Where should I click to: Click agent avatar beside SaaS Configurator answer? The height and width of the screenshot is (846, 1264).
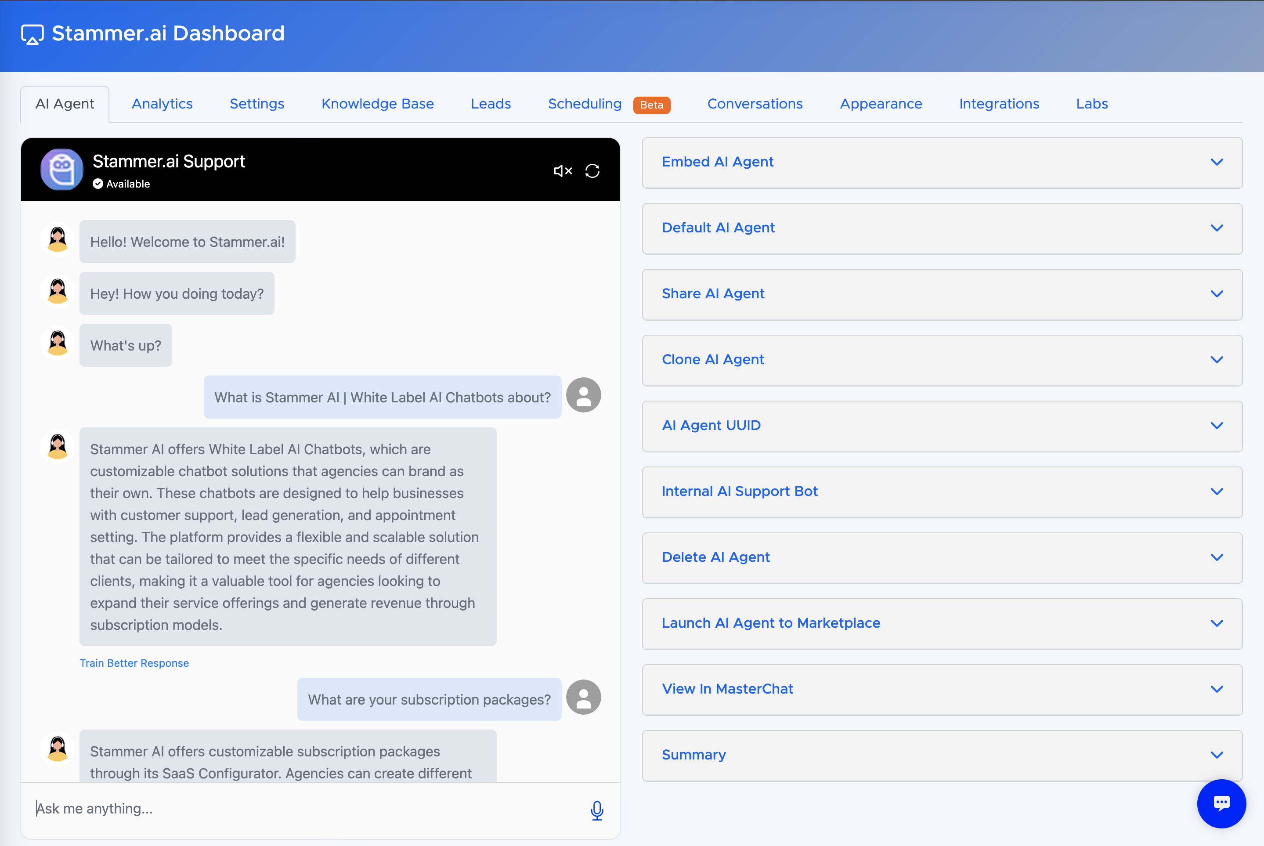58,749
